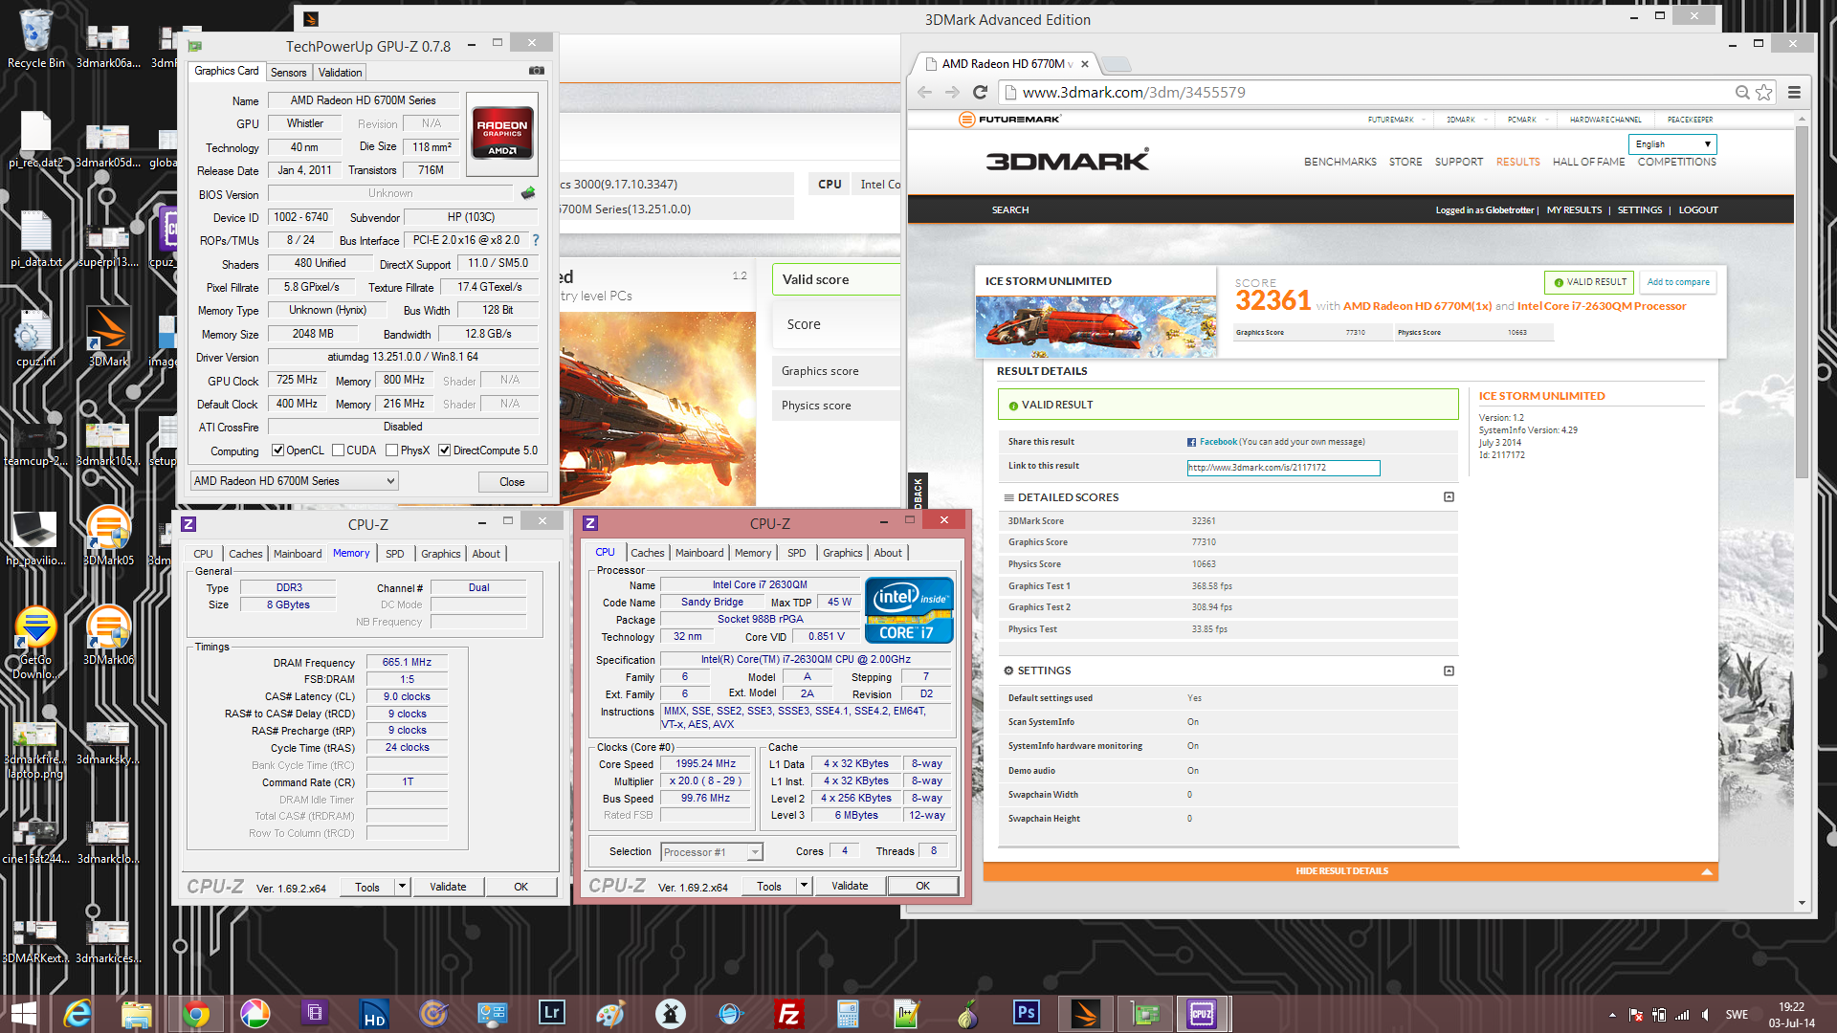Open the English language dropdown
The height and width of the screenshot is (1033, 1837).
click(x=1672, y=144)
